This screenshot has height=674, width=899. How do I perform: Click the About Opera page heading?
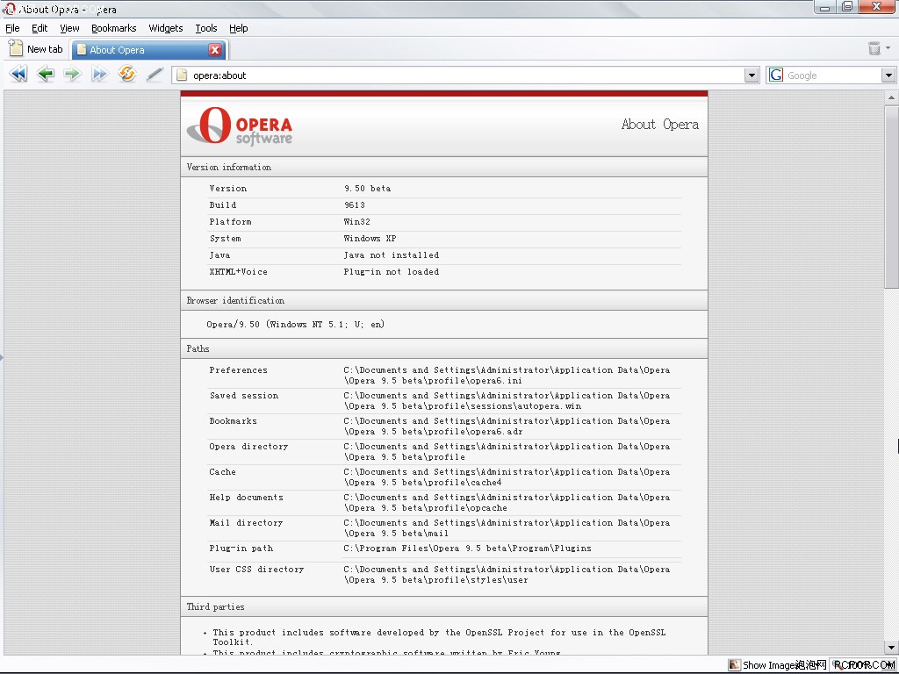click(x=660, y=125)
